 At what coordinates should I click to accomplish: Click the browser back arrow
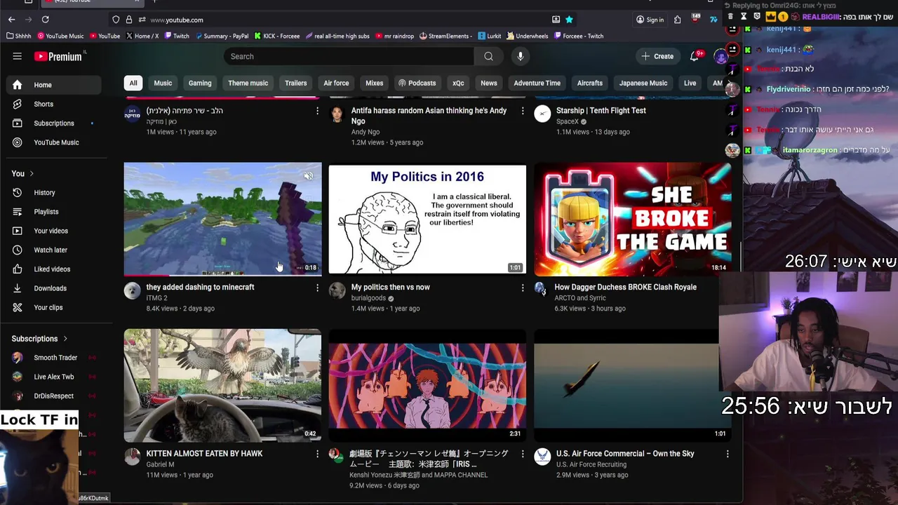pyautogui.click(x=11, y=20)
